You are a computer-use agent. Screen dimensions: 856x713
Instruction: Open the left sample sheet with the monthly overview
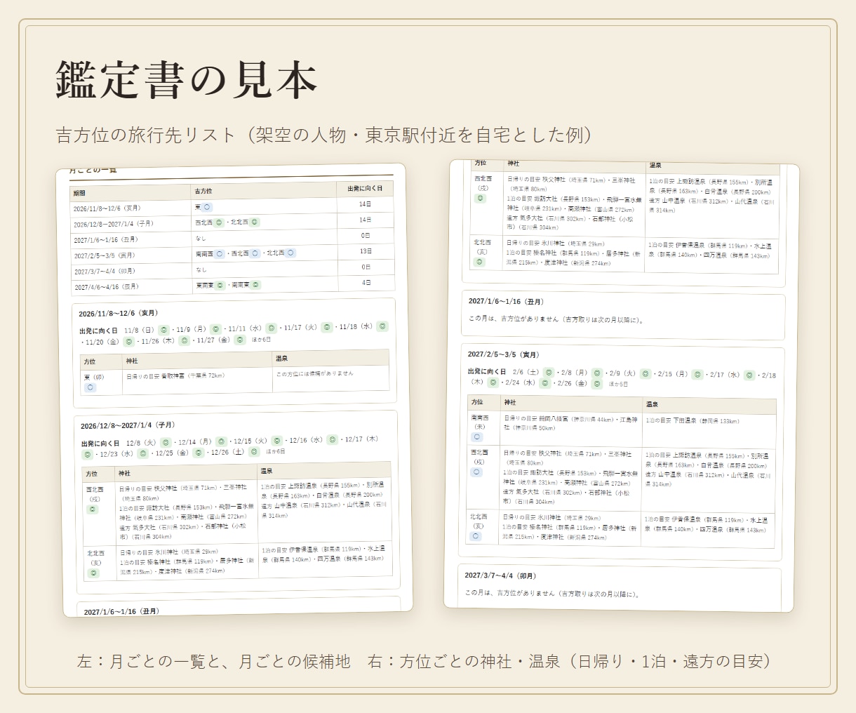pyautogui.click(x=235, y=390)
